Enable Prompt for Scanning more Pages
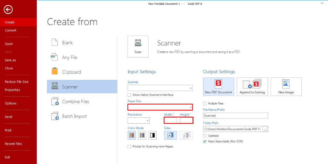This screenshot has height=164, width=328. [129, 146]
